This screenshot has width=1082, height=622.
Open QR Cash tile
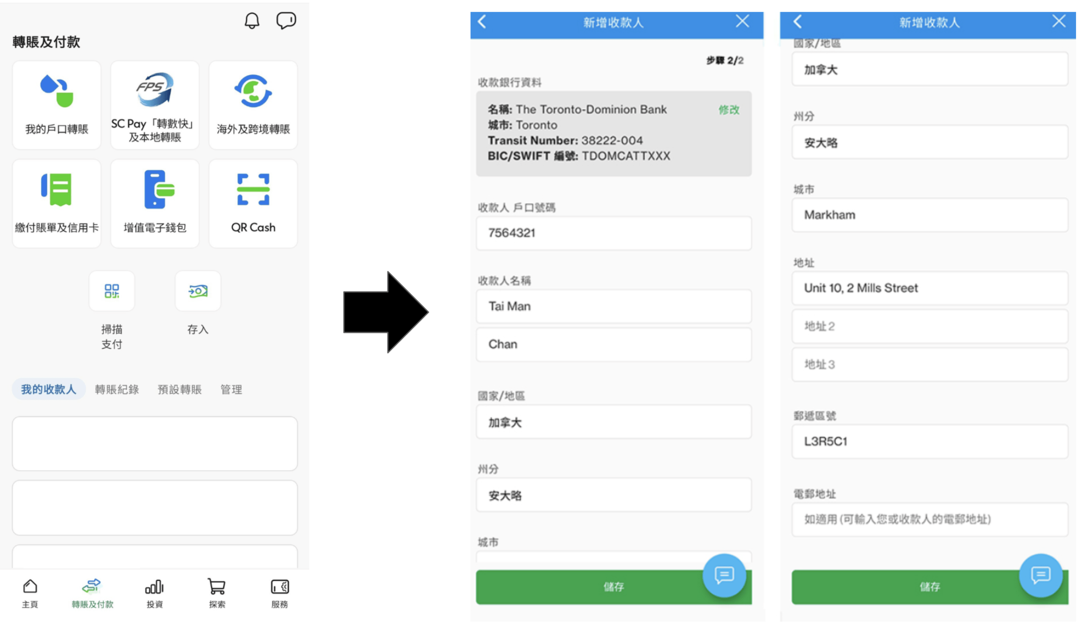pos(253,204)
